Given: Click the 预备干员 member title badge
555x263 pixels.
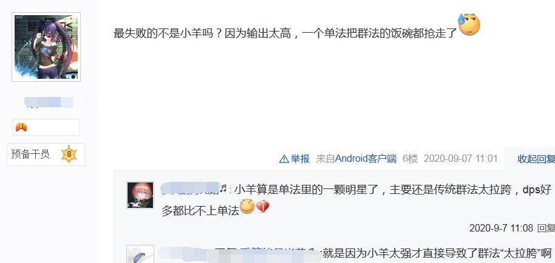Looking at the screenshot, I should pyautogui.click(x=30, y=155).
